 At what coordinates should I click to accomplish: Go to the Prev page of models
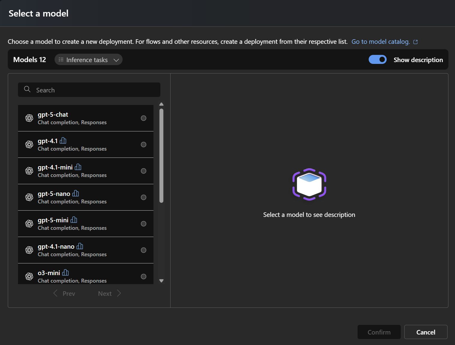(64, 293)
